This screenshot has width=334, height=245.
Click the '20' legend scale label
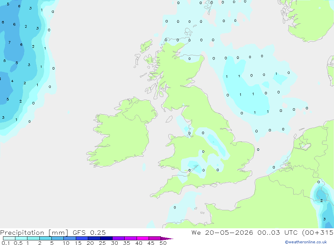(90, 243)
